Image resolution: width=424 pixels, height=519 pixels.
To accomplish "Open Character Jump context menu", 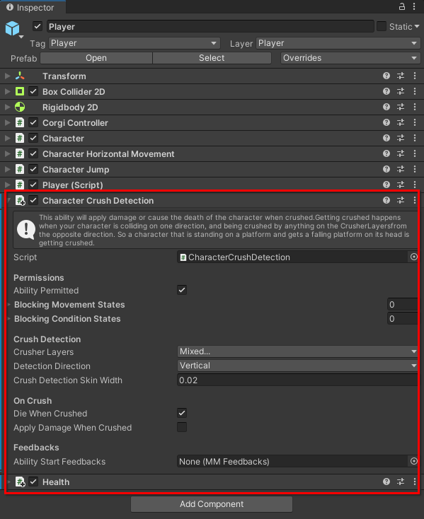I will pos(415,169).
